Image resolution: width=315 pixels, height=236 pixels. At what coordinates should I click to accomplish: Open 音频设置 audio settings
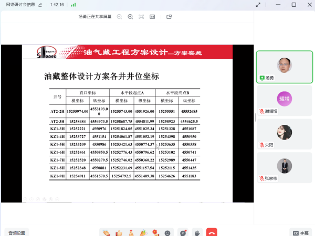click(16, 232)
